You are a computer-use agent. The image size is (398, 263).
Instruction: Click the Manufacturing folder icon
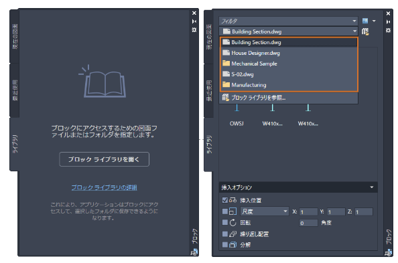click(x=226, y=84)
